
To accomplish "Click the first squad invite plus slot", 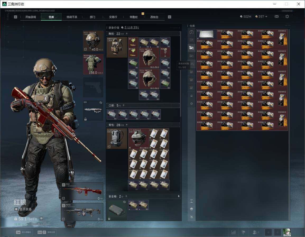I will pyautogui.click(x=268, y=232).
